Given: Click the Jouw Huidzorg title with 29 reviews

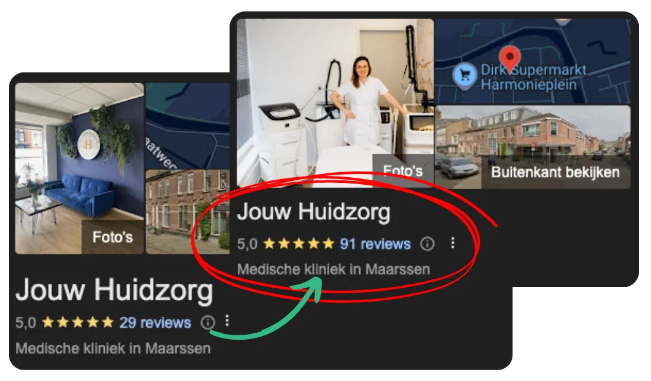Looking at the screenshot, I should [114, 290].
